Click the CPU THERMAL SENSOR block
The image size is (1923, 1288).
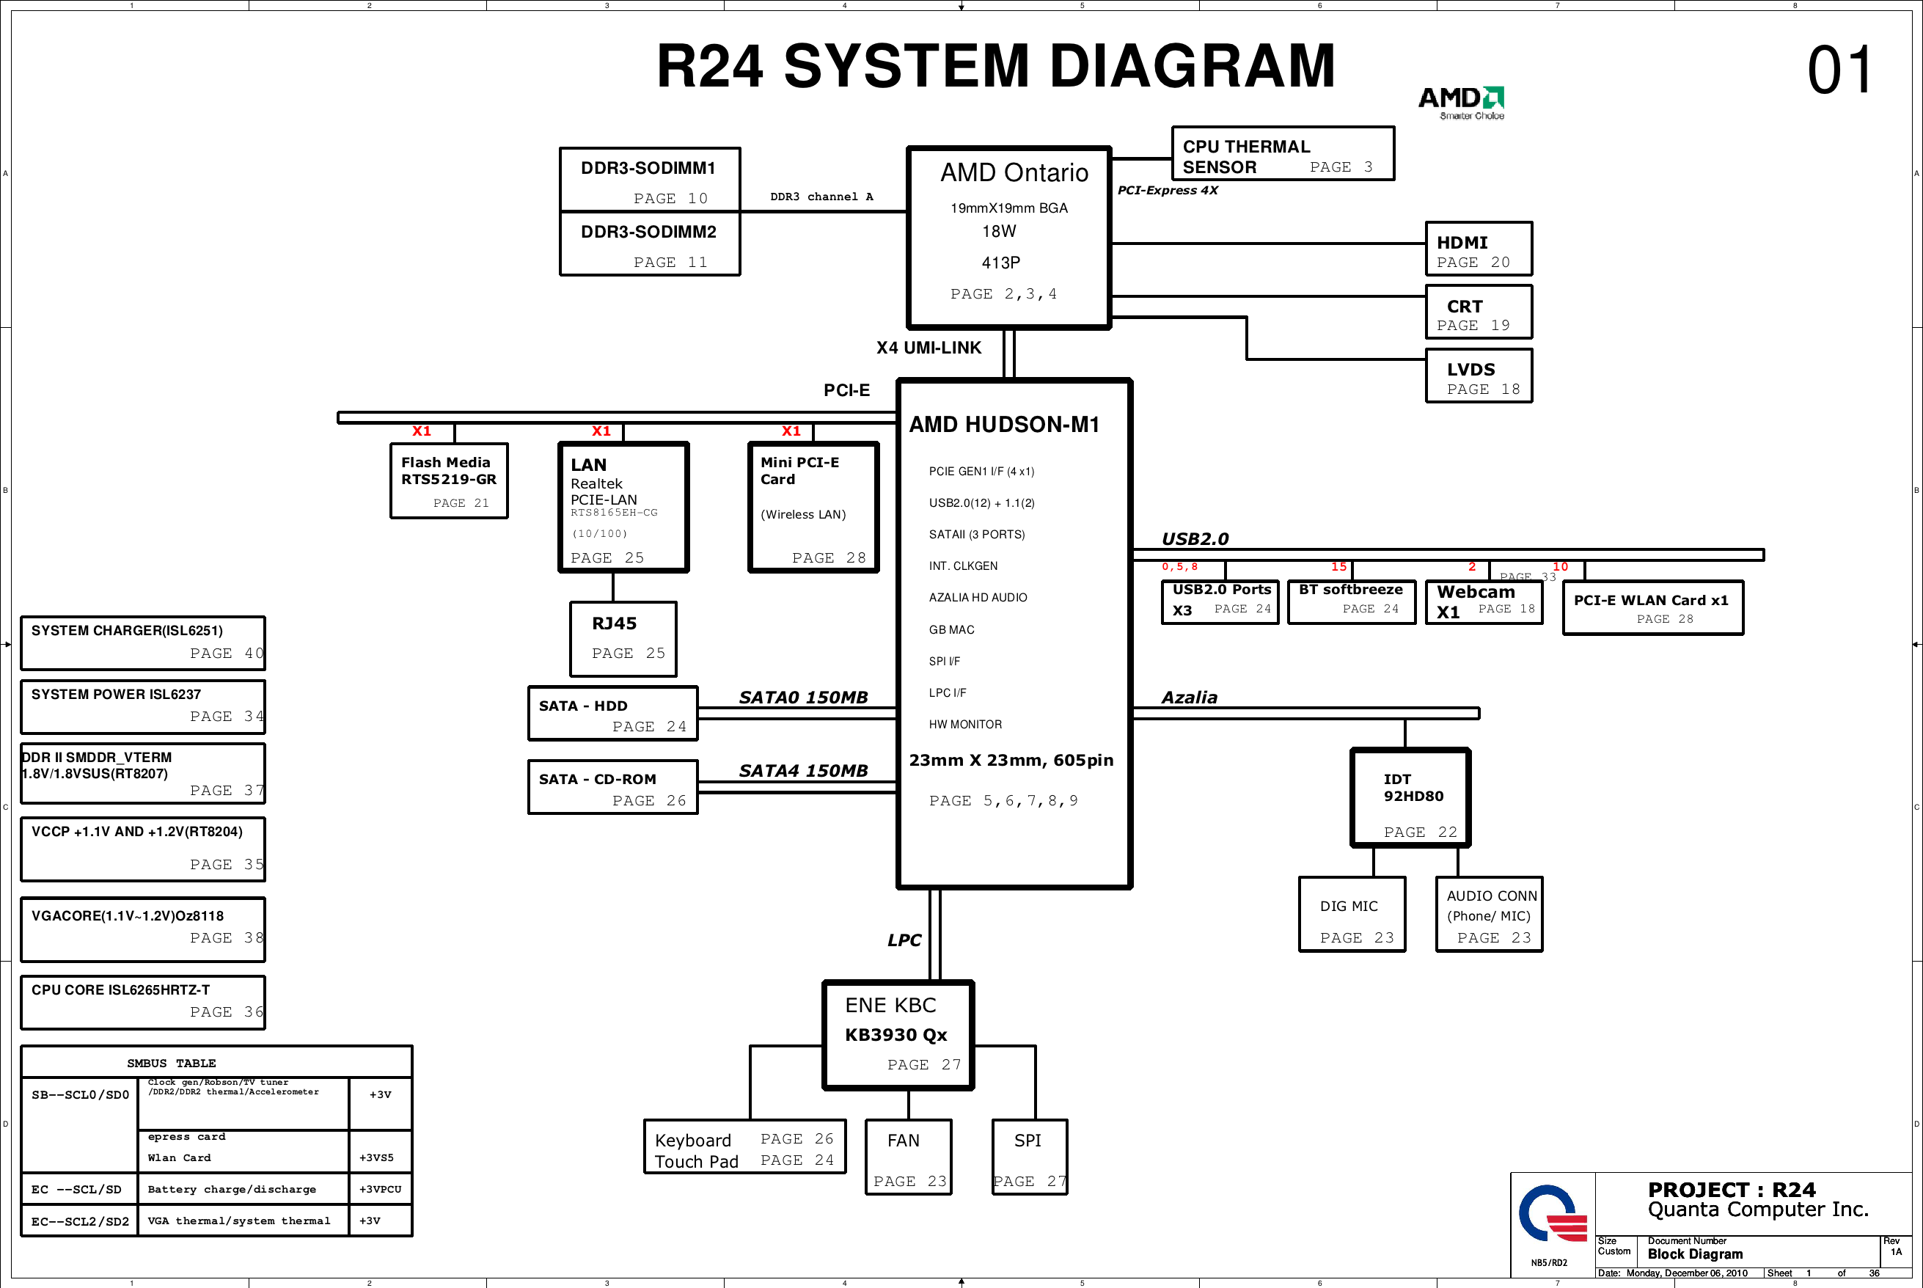click(x=1283, y=153)
